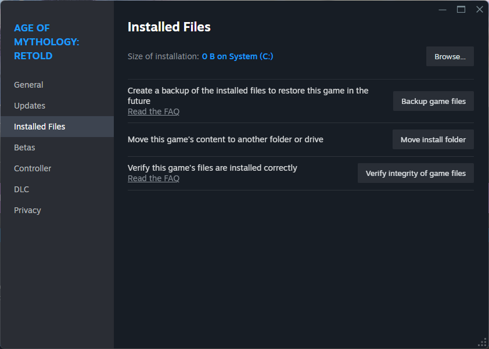Click the Browse... button
The height and width of the screenshot is (349, 489).
coord(450,56)
